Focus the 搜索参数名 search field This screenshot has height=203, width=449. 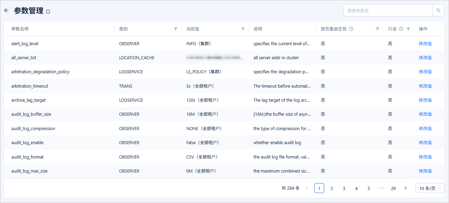(x=388, y=11)
